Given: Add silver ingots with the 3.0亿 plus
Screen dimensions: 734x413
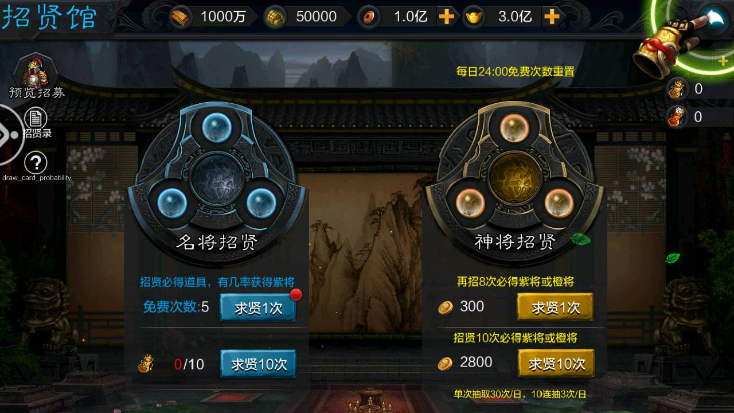Looking at the screenshot, I should (552, 17).
